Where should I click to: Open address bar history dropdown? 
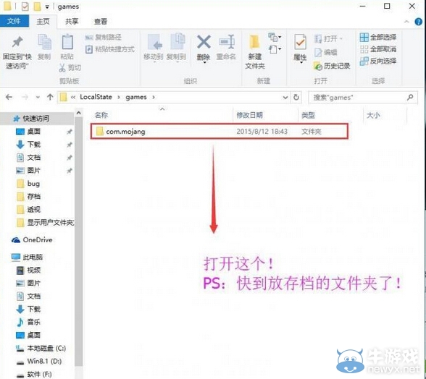pos(285,97)
